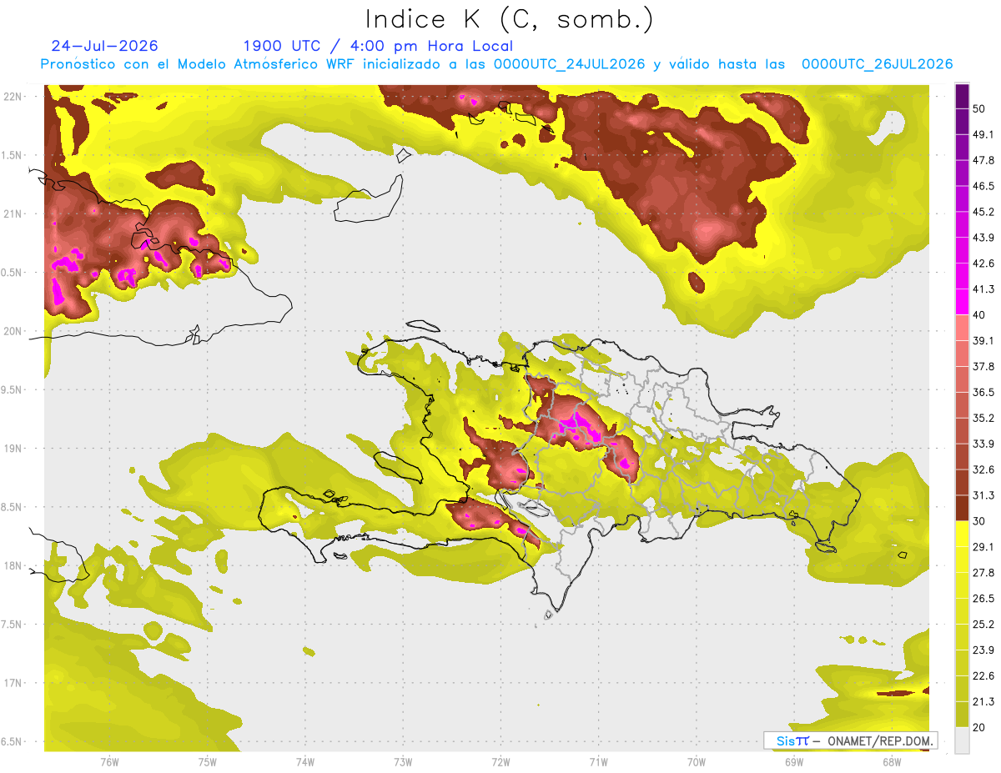The height and width of the screenshot is (773, 1001).
Task: Click the "25.2" value on the color scale
Action: pos(983,625)
